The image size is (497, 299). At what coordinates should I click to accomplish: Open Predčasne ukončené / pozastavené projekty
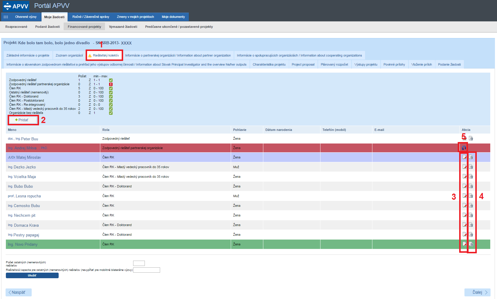click(x=179, y=27)
